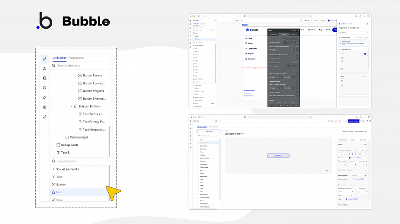Select the Main Content group
400x224 pixels.
[x=77, y=137]
